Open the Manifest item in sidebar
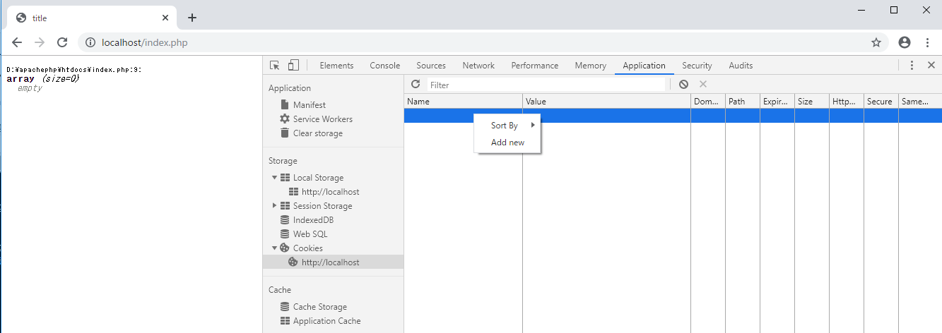 tap(309, 105)
